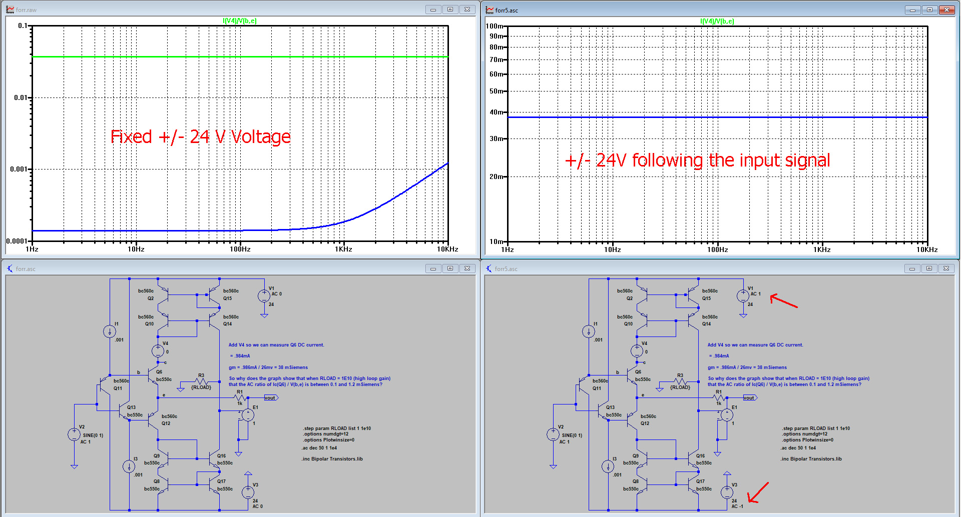Click the .options numdgt=12 directive in forr5.asc
Viewport: 961px width, 517px height.
tap(804, 434)
